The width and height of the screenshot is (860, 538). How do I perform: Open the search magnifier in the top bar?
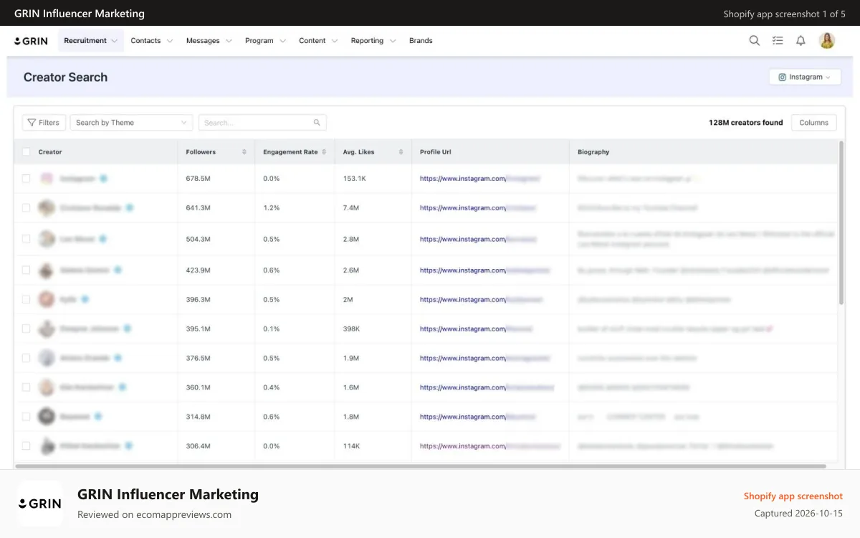pos(754,41)
